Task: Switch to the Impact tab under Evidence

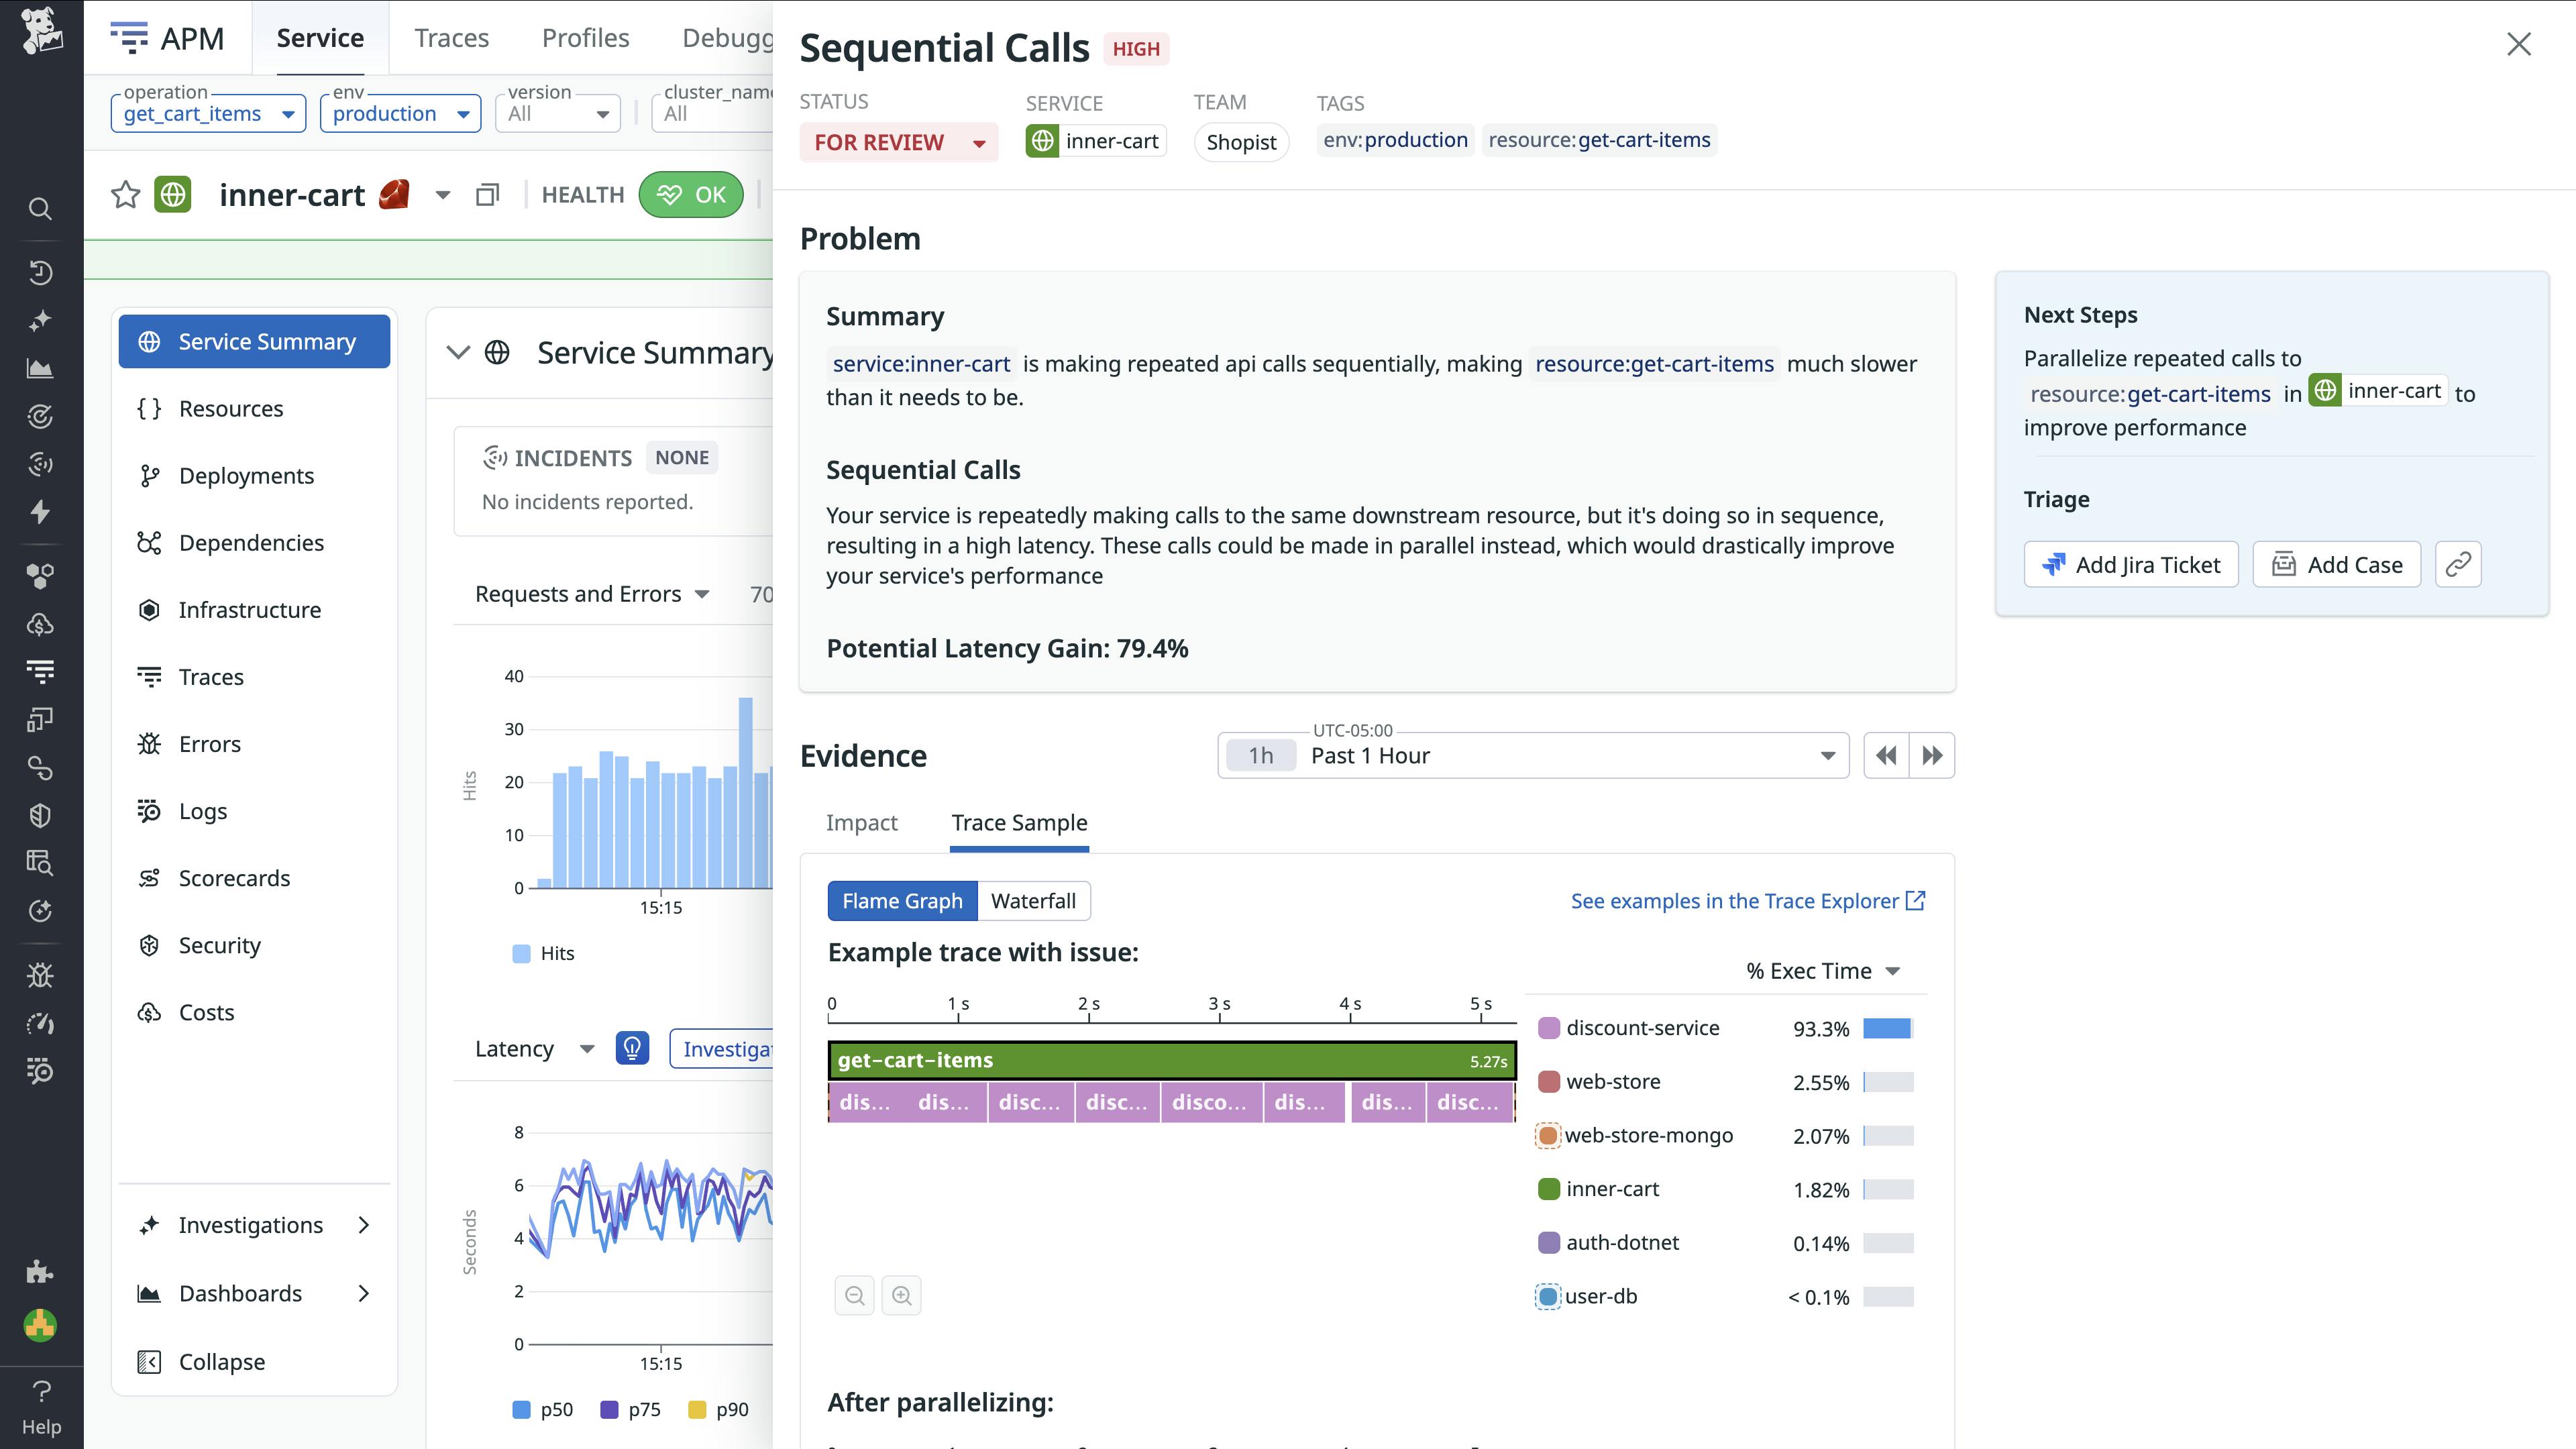Action: [862, 822]
